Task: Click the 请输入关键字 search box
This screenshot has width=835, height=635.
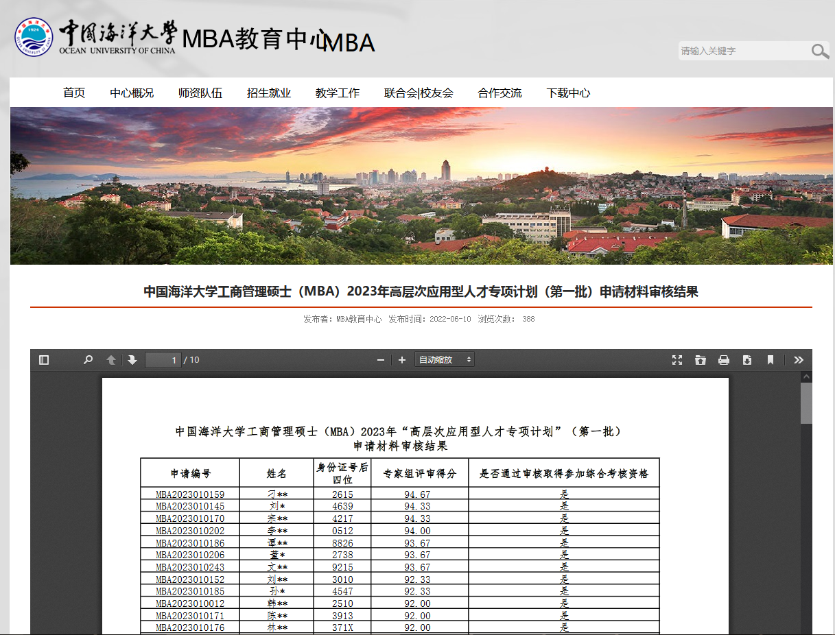Action: click(x=744, y=51)
